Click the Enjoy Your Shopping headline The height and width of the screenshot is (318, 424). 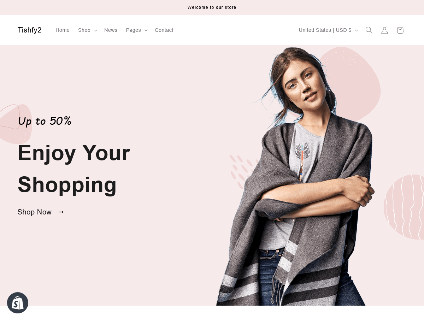tap(74, 168)
